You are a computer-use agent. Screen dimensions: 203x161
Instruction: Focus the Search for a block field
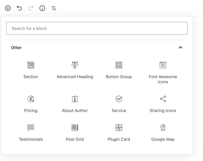point(97,28)
